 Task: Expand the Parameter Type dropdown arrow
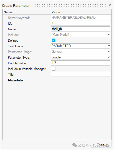[x=109, y=57]
